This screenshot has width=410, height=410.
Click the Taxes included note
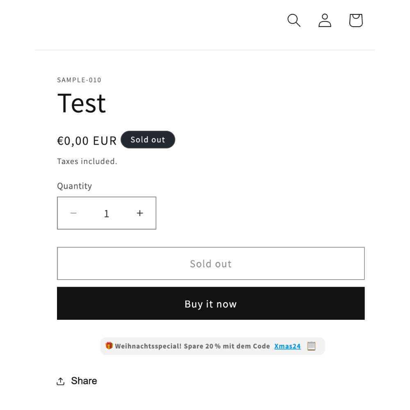pos(87,161)
